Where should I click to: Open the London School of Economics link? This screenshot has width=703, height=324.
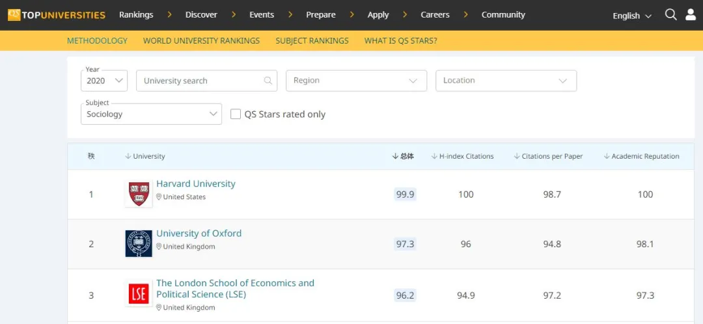pyautogui.click(x=235, y=289)
